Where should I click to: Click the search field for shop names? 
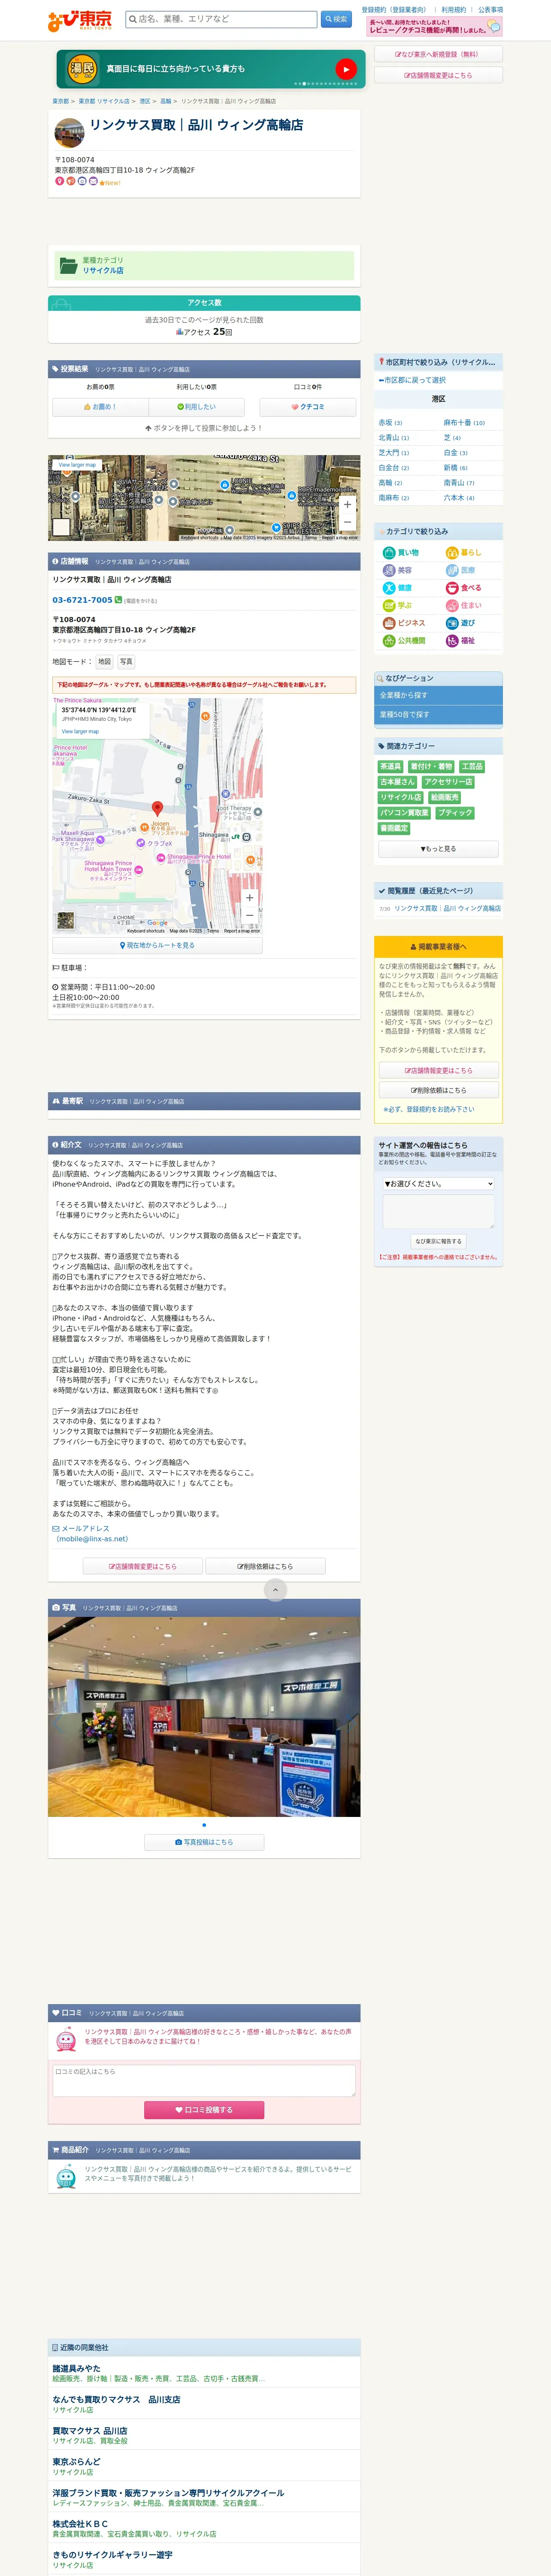point(221,19)
